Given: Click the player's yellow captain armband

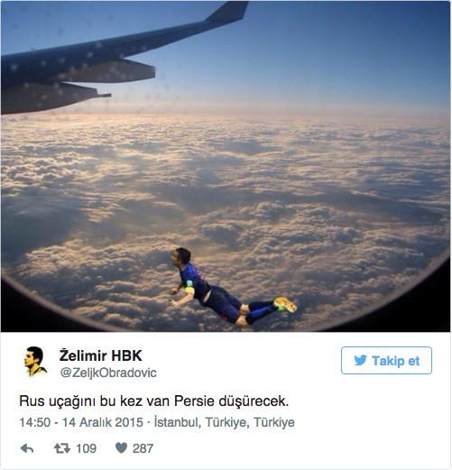Looking at the screenshot, I should (190, 291).
